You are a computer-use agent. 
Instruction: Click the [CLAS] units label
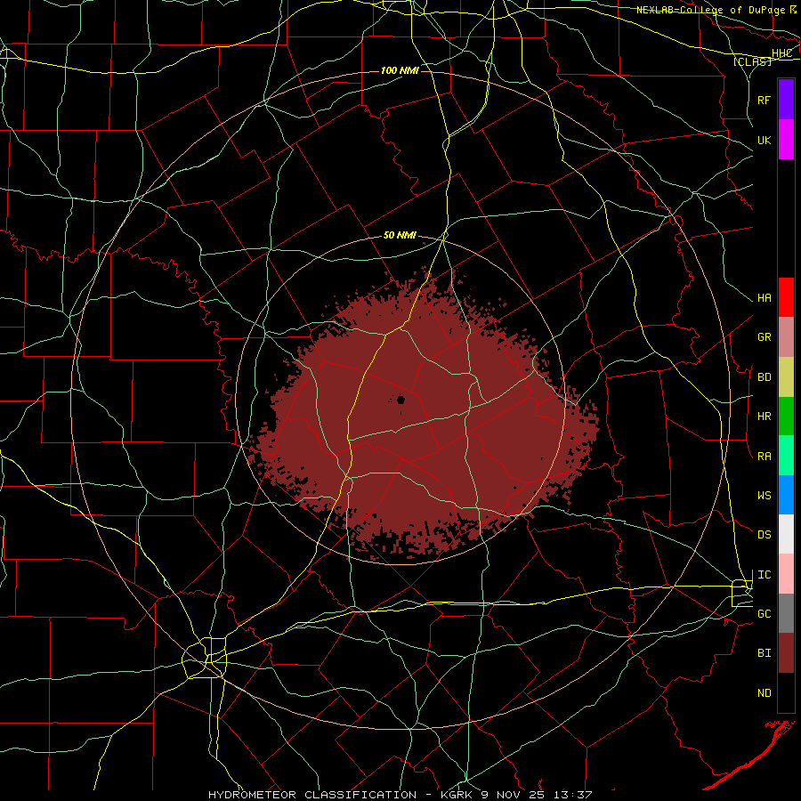tap(752, 61)
